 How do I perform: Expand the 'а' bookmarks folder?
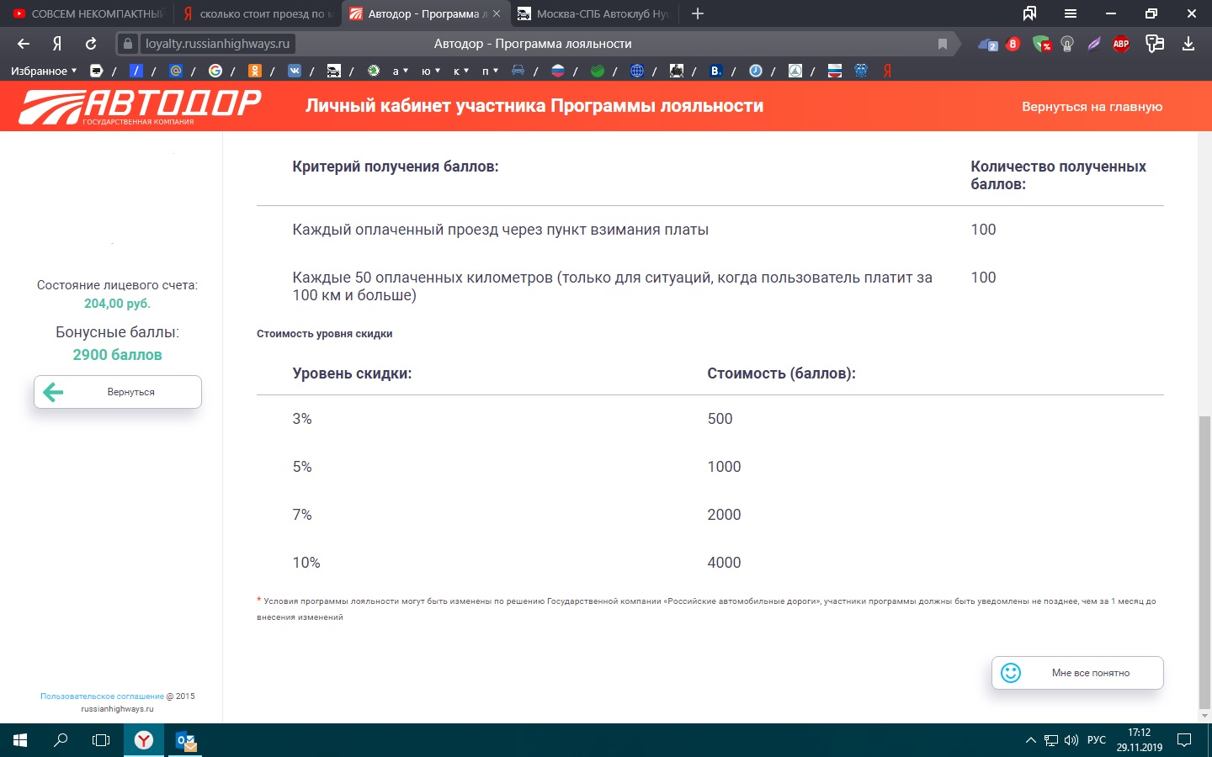pos(400,71)
